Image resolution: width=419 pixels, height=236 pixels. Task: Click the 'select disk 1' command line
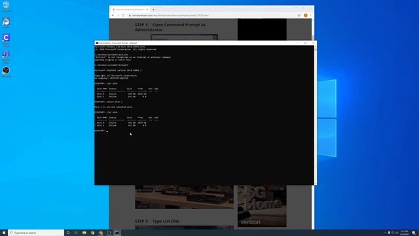(108, 102)
